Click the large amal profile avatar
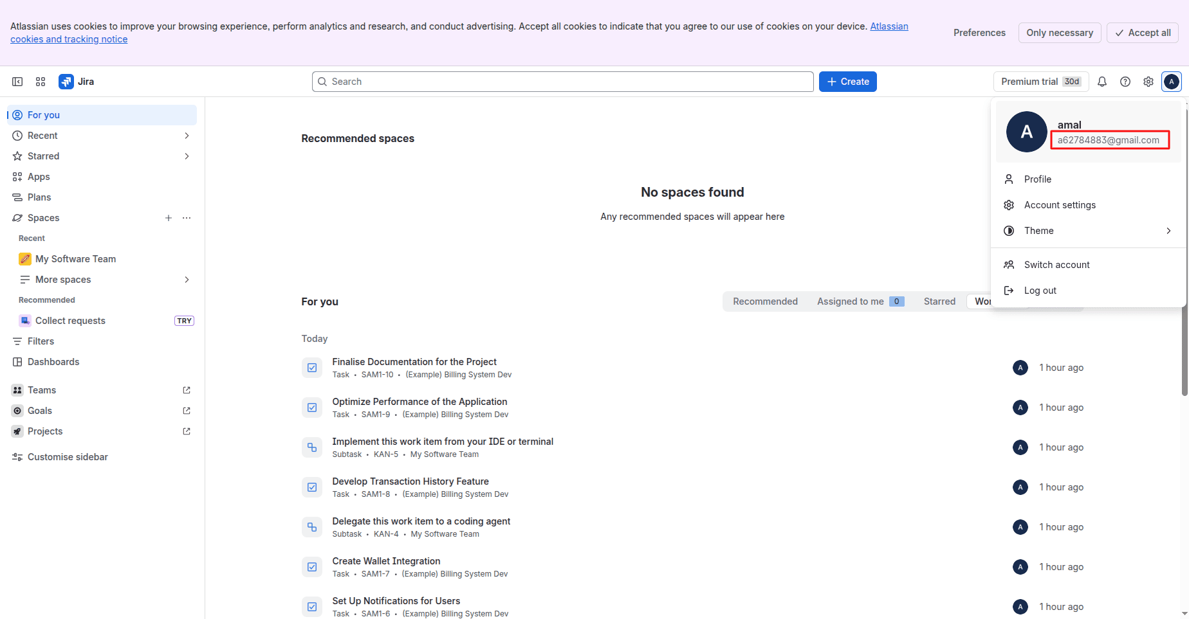Viewport: 1189px width, 619px height. coord(1027,132)
